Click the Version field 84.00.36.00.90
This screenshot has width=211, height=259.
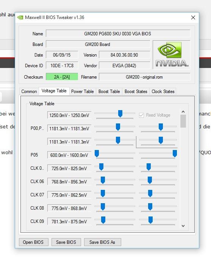tap(124, 55)
